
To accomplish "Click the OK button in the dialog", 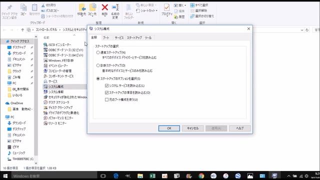I will coord(169,128).
